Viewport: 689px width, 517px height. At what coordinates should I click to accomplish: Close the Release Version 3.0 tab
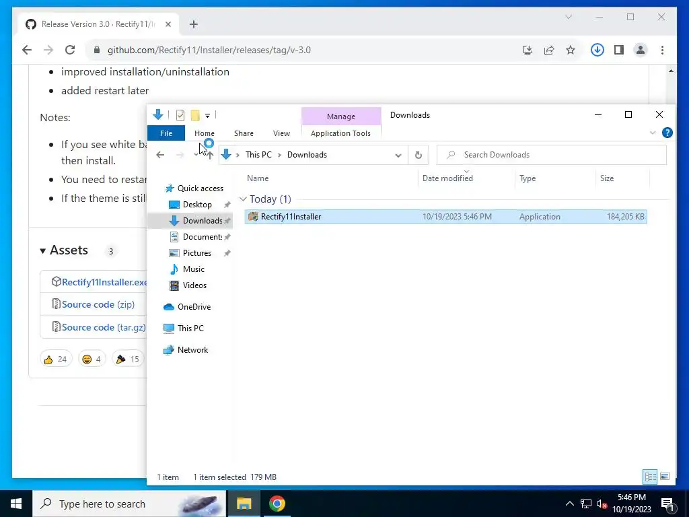[168, 24]
